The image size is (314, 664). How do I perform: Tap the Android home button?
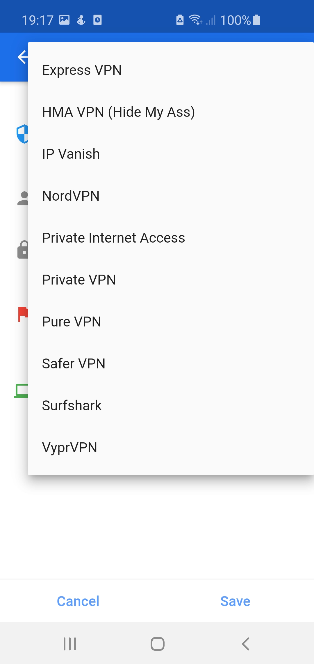click(x=157, y=644)
